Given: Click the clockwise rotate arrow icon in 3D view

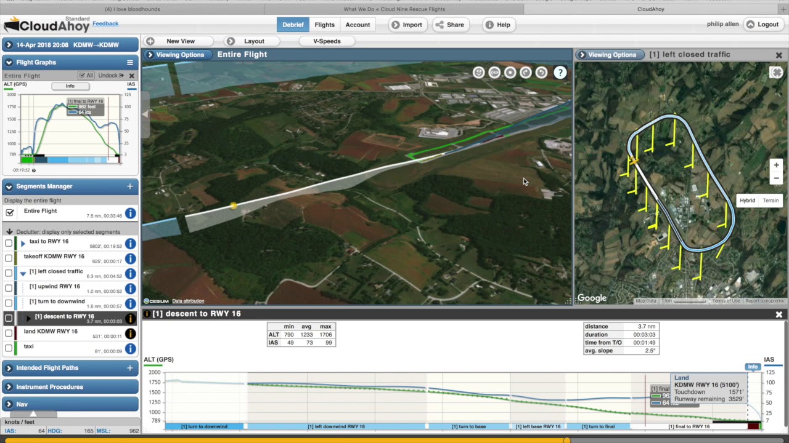Looking at the screenshot, I should coord(525,73).
